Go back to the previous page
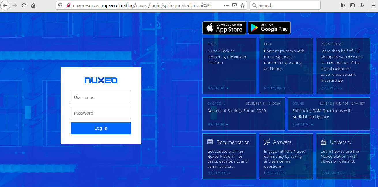This screenshot has width=378, height=187. [5, 5]
